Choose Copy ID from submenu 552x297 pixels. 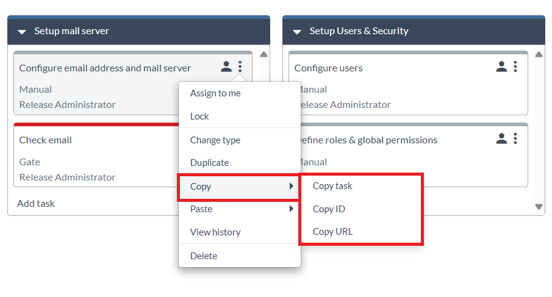pyautogui.click(x=329, y=209)
